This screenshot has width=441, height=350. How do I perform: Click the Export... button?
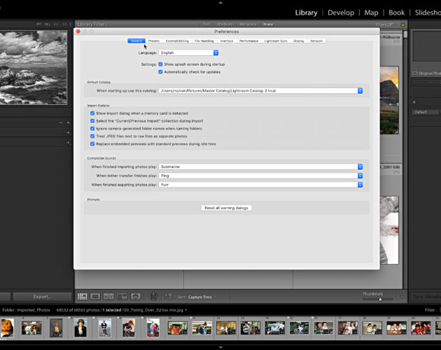(x=43, y=297)
